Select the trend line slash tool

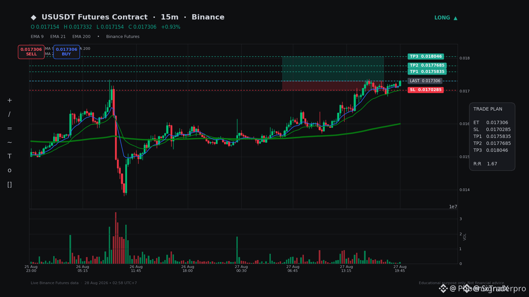pos(9,115)
